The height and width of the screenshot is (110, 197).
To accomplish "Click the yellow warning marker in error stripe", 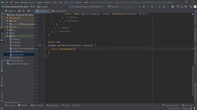I will tap(193, 49).
